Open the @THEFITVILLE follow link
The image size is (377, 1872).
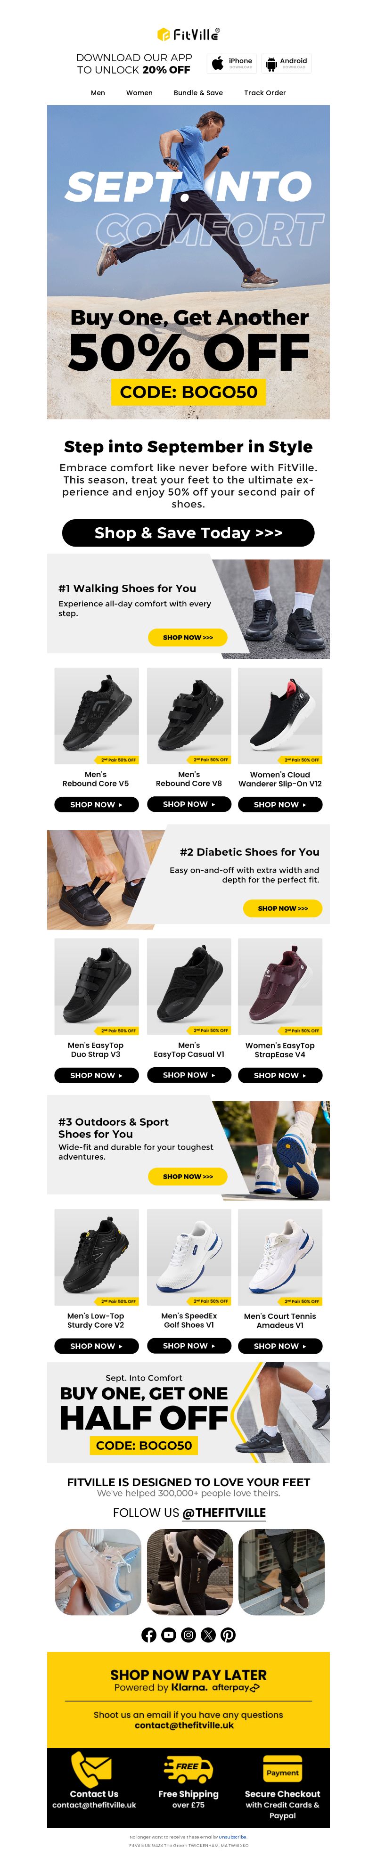click(x=224, y=1512)
